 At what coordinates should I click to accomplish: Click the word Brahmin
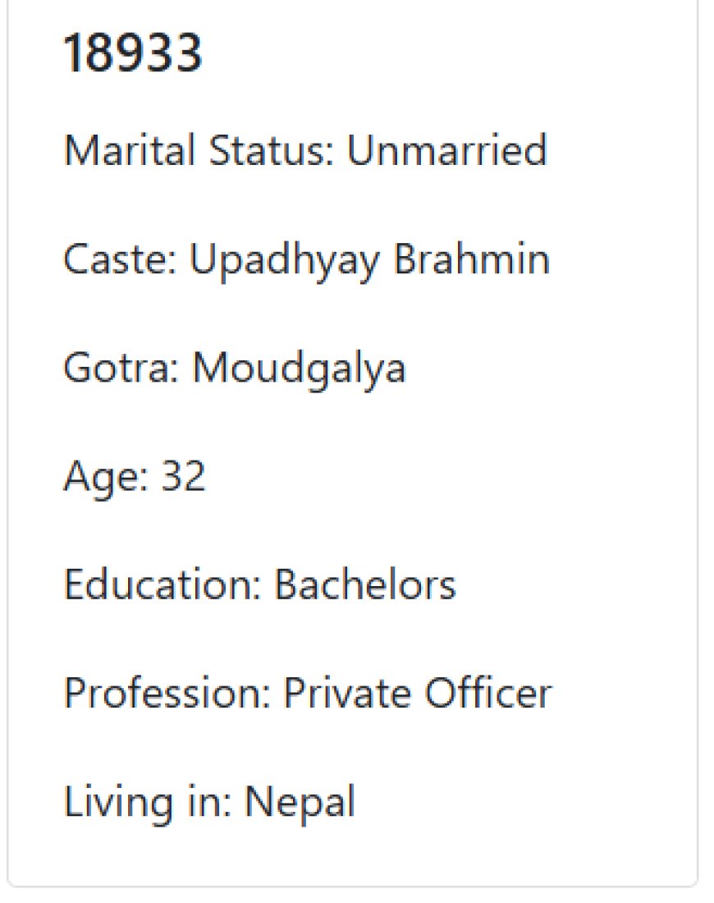tap(472, 259)
